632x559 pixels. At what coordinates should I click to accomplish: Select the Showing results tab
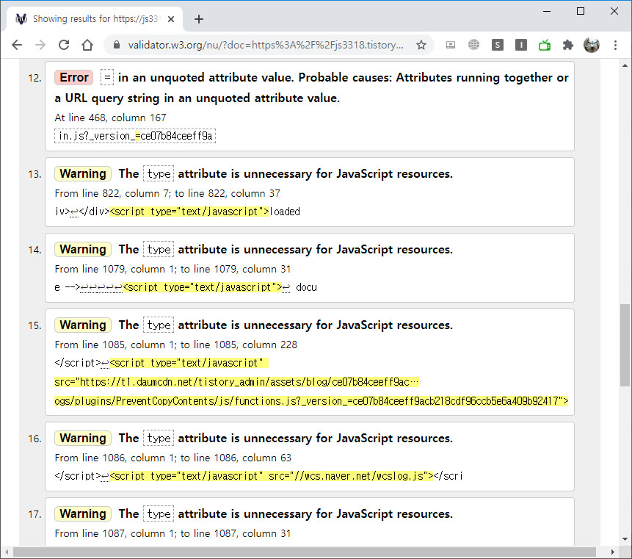click(95, 19)
